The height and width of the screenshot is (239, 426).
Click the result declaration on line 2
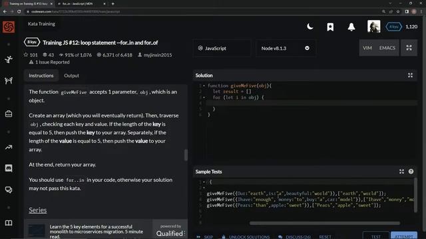point(232,92)
